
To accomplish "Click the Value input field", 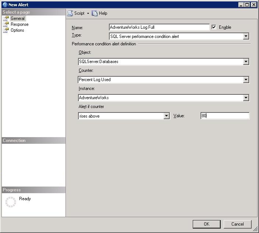I will [x=225, y=116].
